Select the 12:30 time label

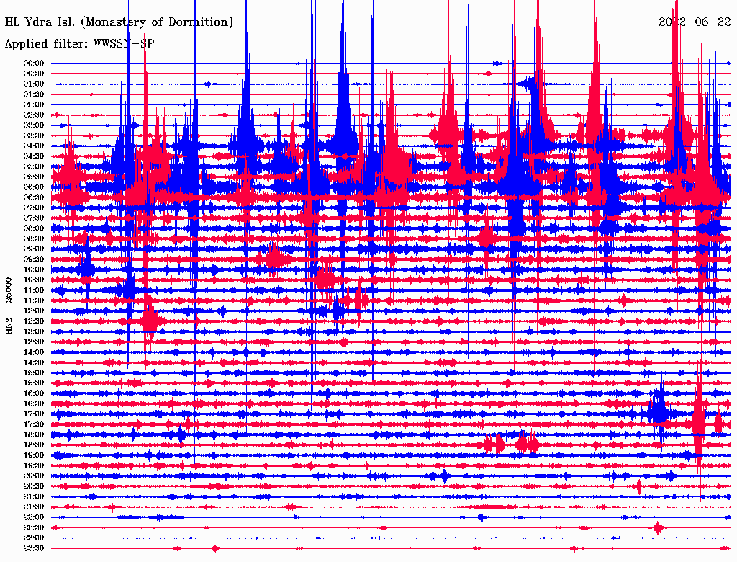coord(34,321)
